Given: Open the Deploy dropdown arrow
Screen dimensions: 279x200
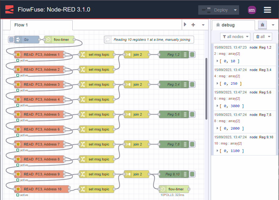Looking at the screenshot, I should 235,10.
